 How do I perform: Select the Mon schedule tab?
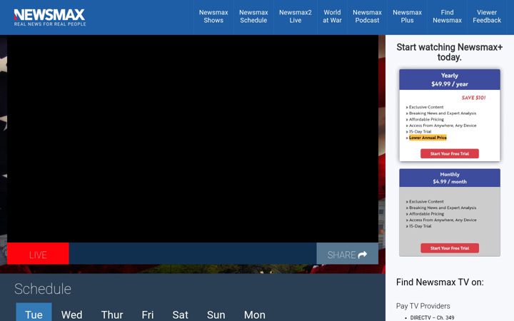click(x=255, y=315)
